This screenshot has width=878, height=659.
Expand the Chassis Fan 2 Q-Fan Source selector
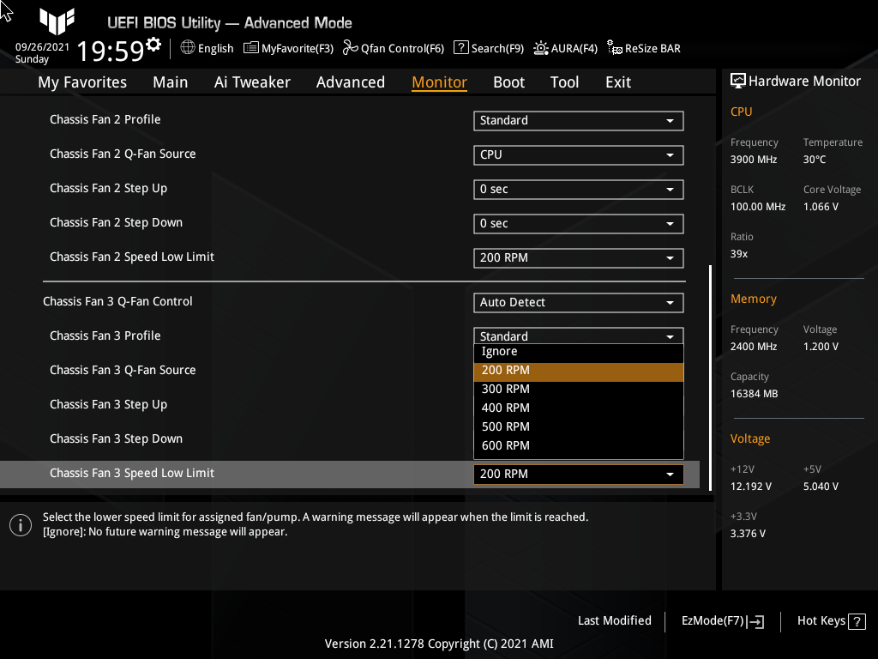pyautogui.click(x=578, y=155)
